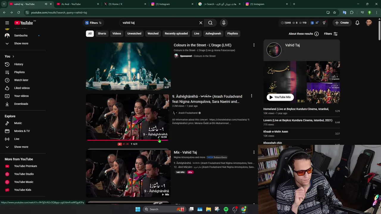The height and width of the screenshot is (214, 381).
Task: Reload the page
Action: coord(18,12)
